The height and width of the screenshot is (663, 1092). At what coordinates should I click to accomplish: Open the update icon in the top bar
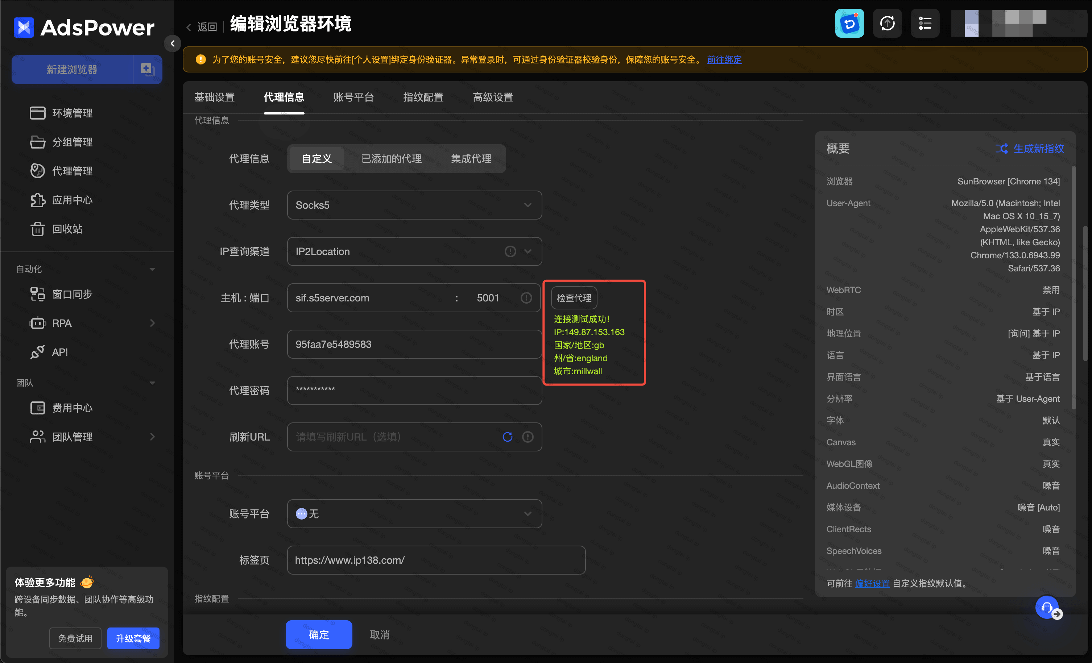click(887, 24)
